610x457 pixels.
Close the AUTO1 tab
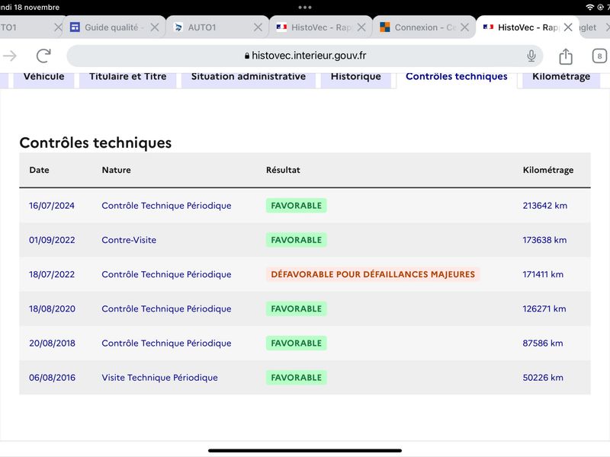258,27
